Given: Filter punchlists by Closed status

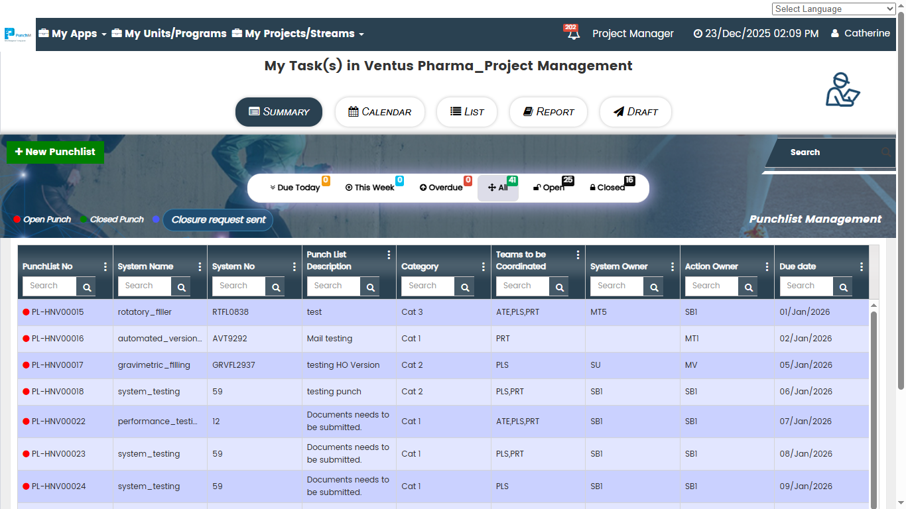Looking at the screenshot, I should [607, 188].
